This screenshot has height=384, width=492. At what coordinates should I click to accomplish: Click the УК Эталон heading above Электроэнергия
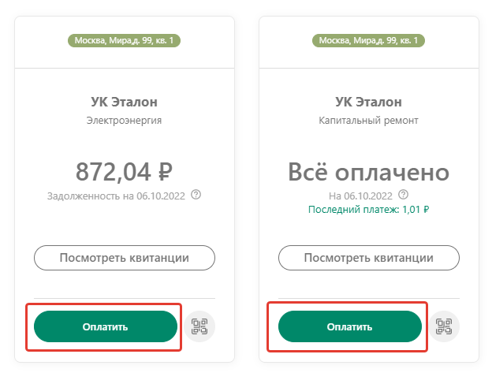click(x=125, y=102)
